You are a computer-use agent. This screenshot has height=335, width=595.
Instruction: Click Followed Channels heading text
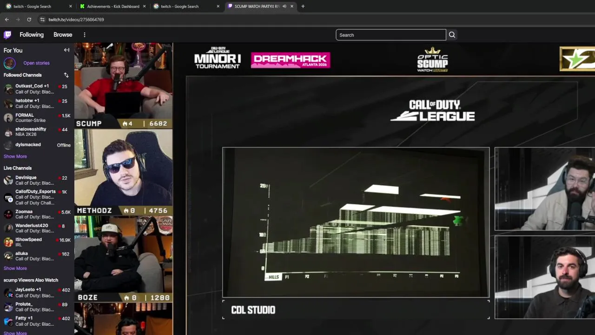pos(23,75)
